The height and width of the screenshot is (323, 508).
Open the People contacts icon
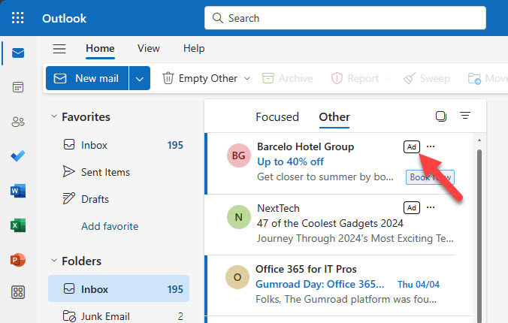(18, 122)
